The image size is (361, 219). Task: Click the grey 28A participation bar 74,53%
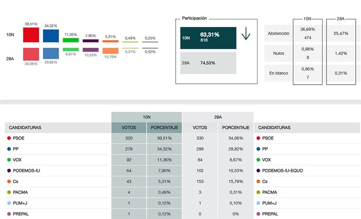(208, 63)
